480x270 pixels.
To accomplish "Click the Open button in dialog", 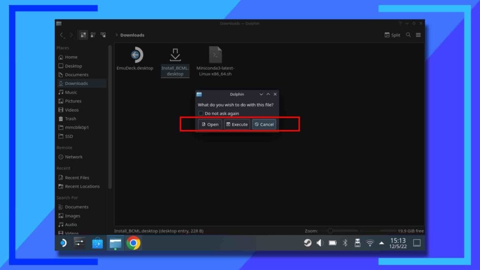I will click(210, 124).
